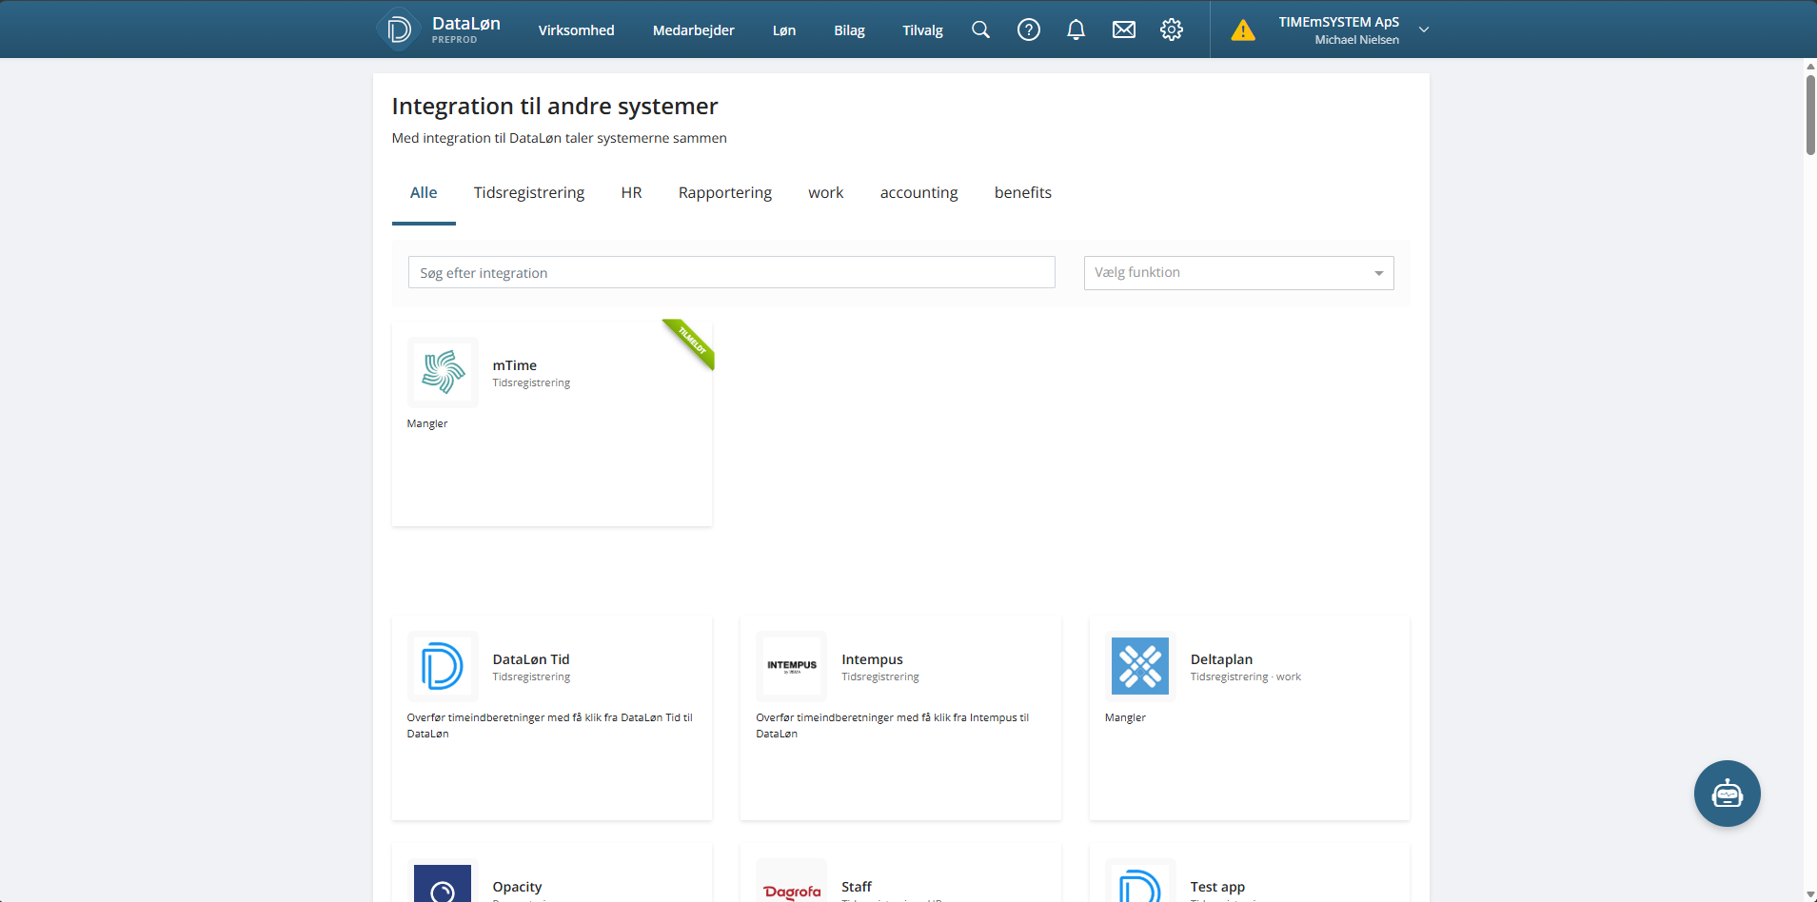Click the TIMEmSYSTEM ApS account name
The image size is (1817, 902).
click(1338, 22)
